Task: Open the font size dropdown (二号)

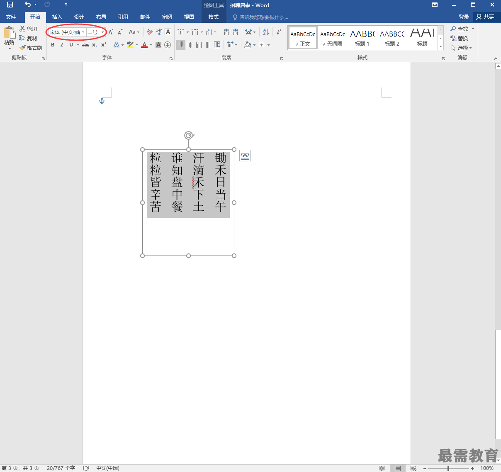Action: 102,32
